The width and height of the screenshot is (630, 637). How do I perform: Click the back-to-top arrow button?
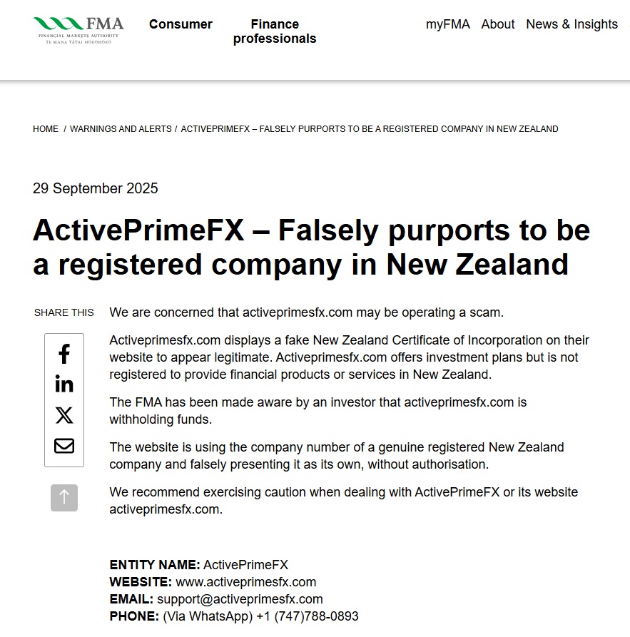pos(64,497)
